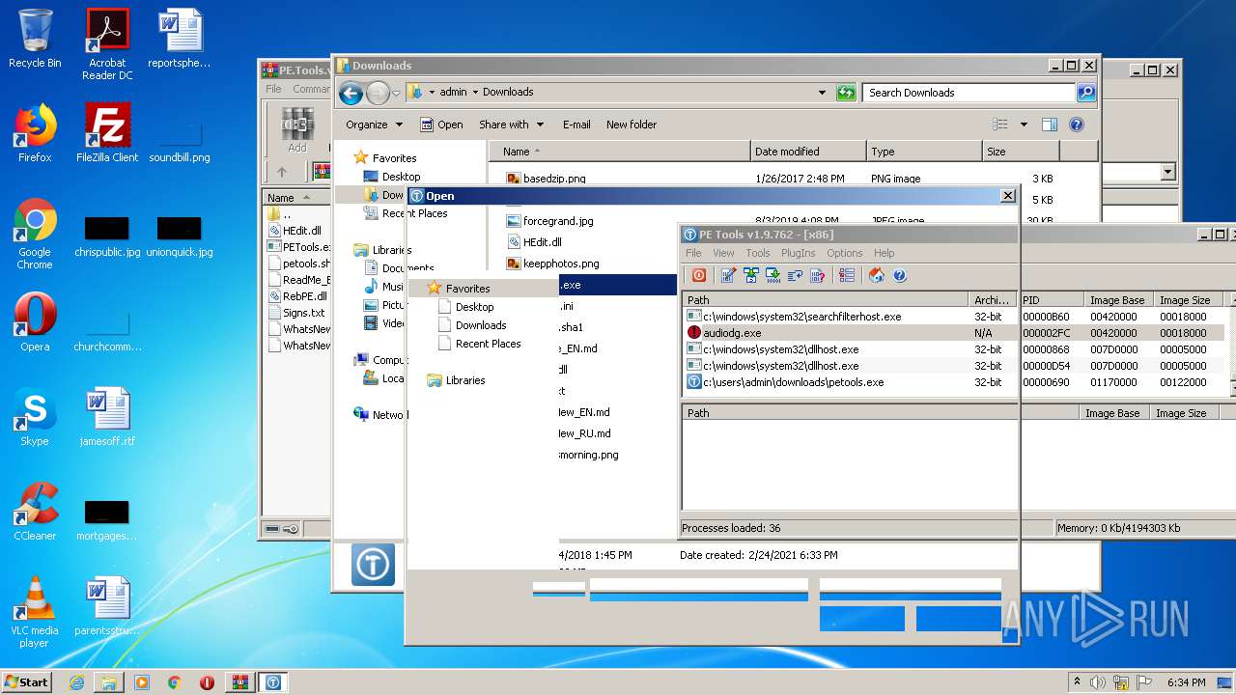Open the PE Editor toolbar icon
Viewport: 1236px width, 695px height.
tap(728, 275)
